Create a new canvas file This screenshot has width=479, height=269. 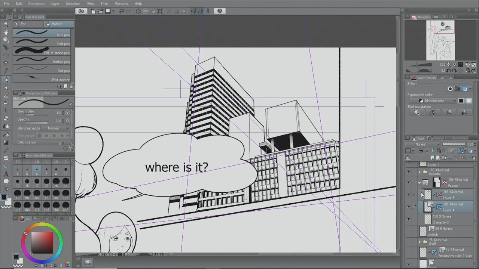coord(94,11)
